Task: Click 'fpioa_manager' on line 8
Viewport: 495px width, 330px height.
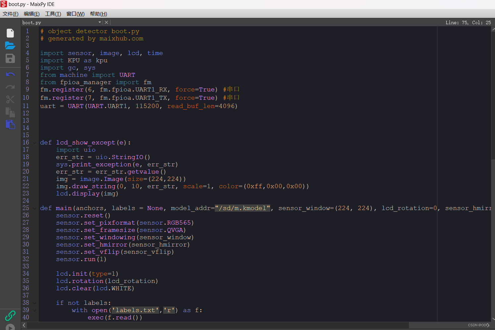Action: coord(86,82)
